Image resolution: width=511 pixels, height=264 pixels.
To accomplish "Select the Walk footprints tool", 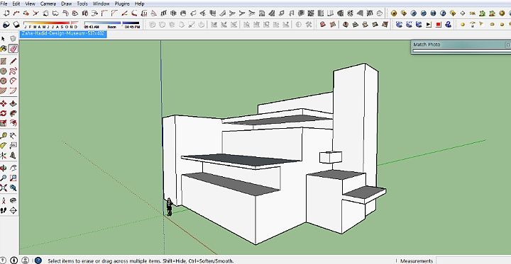I will [4, 210].
